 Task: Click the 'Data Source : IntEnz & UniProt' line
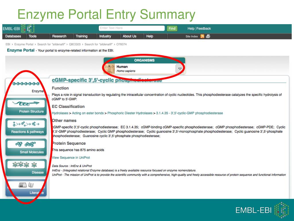[x=72, y=166]
